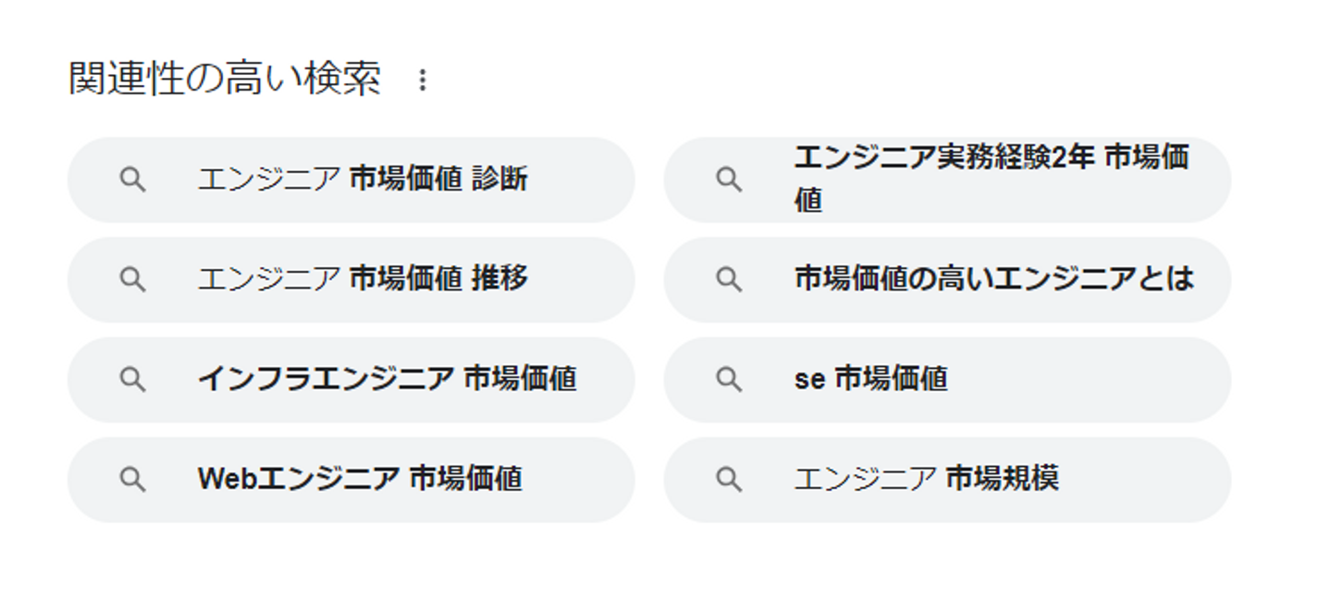Viewport: 1332px width, 600px height.
Task: Open the three-dot options next to 関連性の高い検索
Action: pos(423,80)
